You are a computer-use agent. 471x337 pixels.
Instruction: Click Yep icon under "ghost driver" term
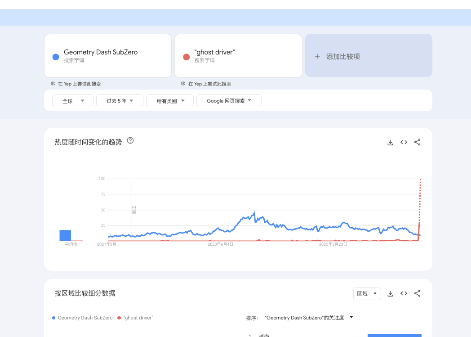183,84
